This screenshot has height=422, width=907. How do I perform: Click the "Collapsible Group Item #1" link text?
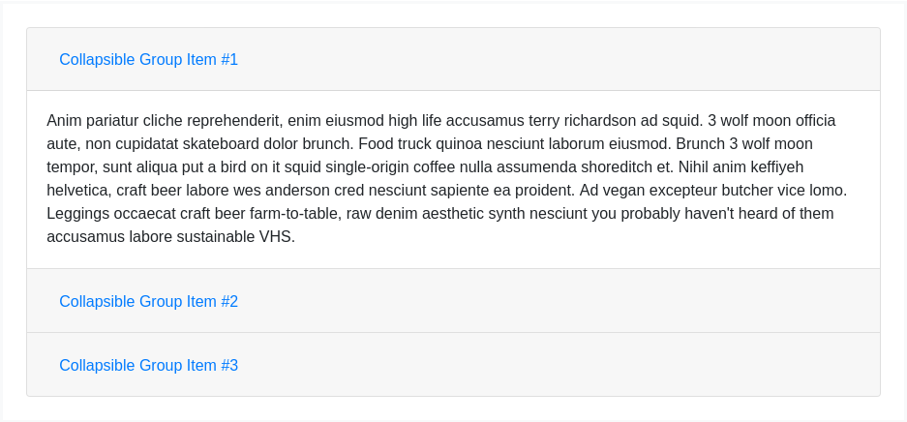coord(148,59)
